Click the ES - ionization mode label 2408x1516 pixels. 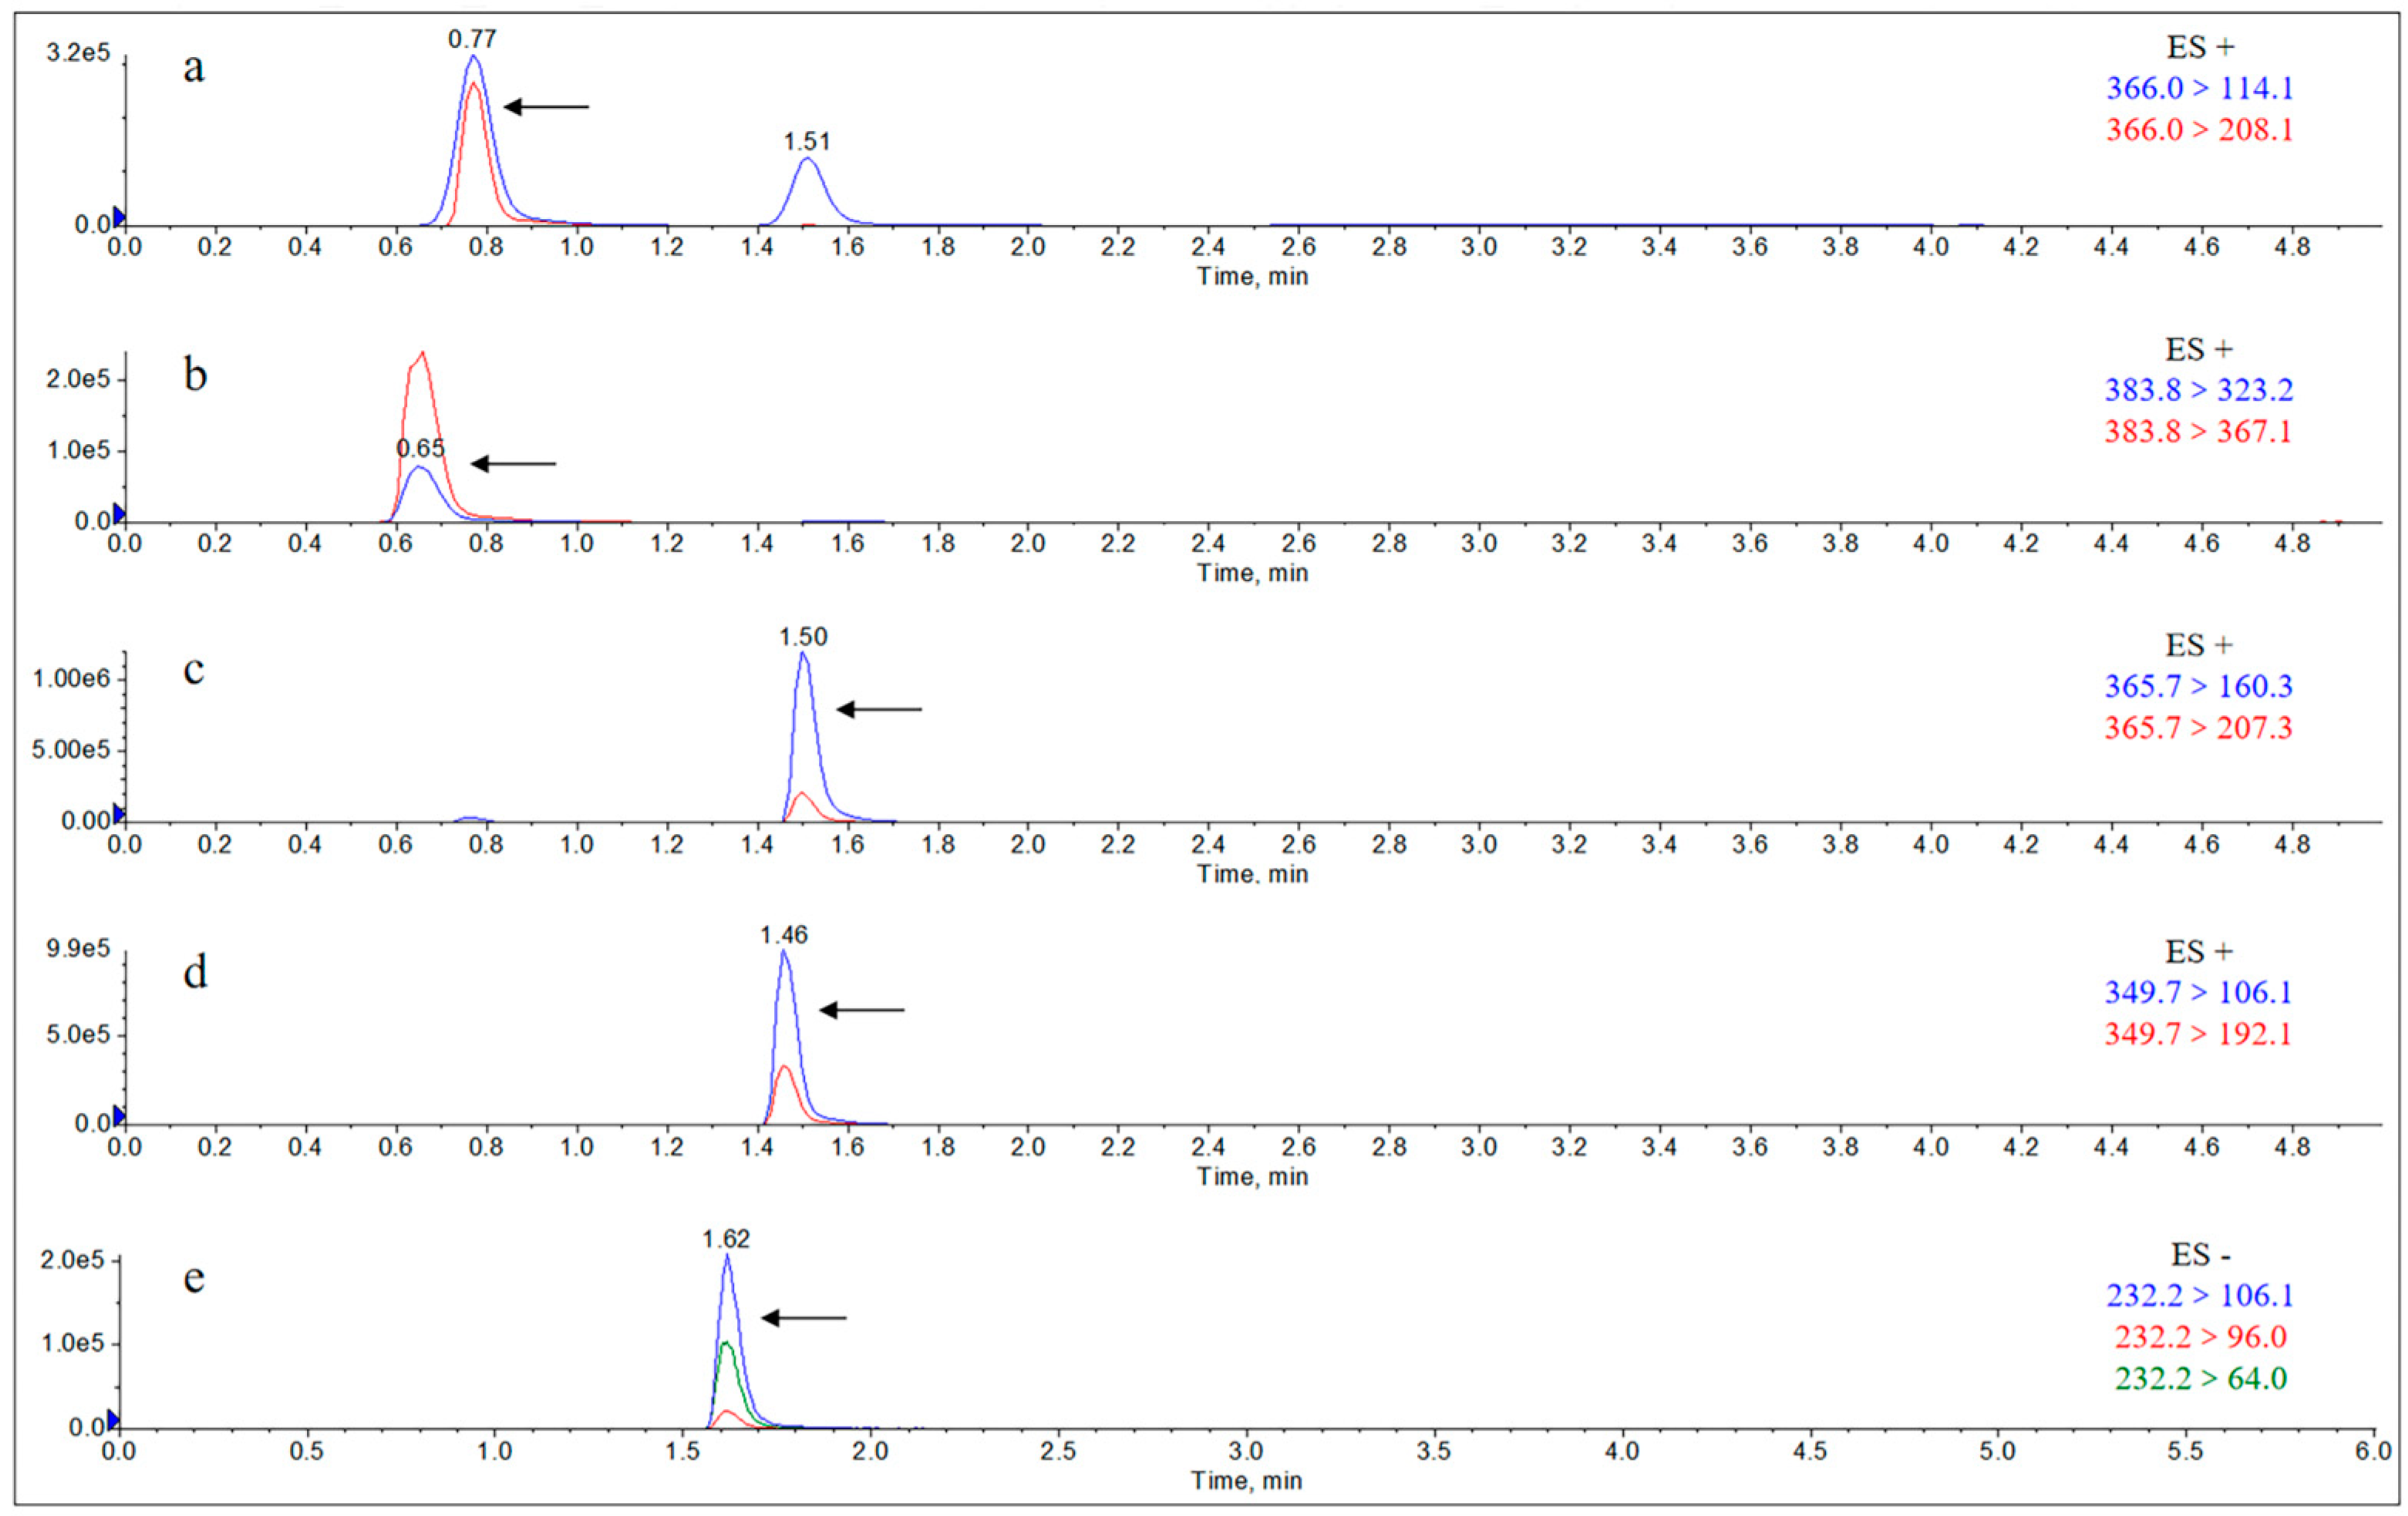click(x=2200, y=1254)
